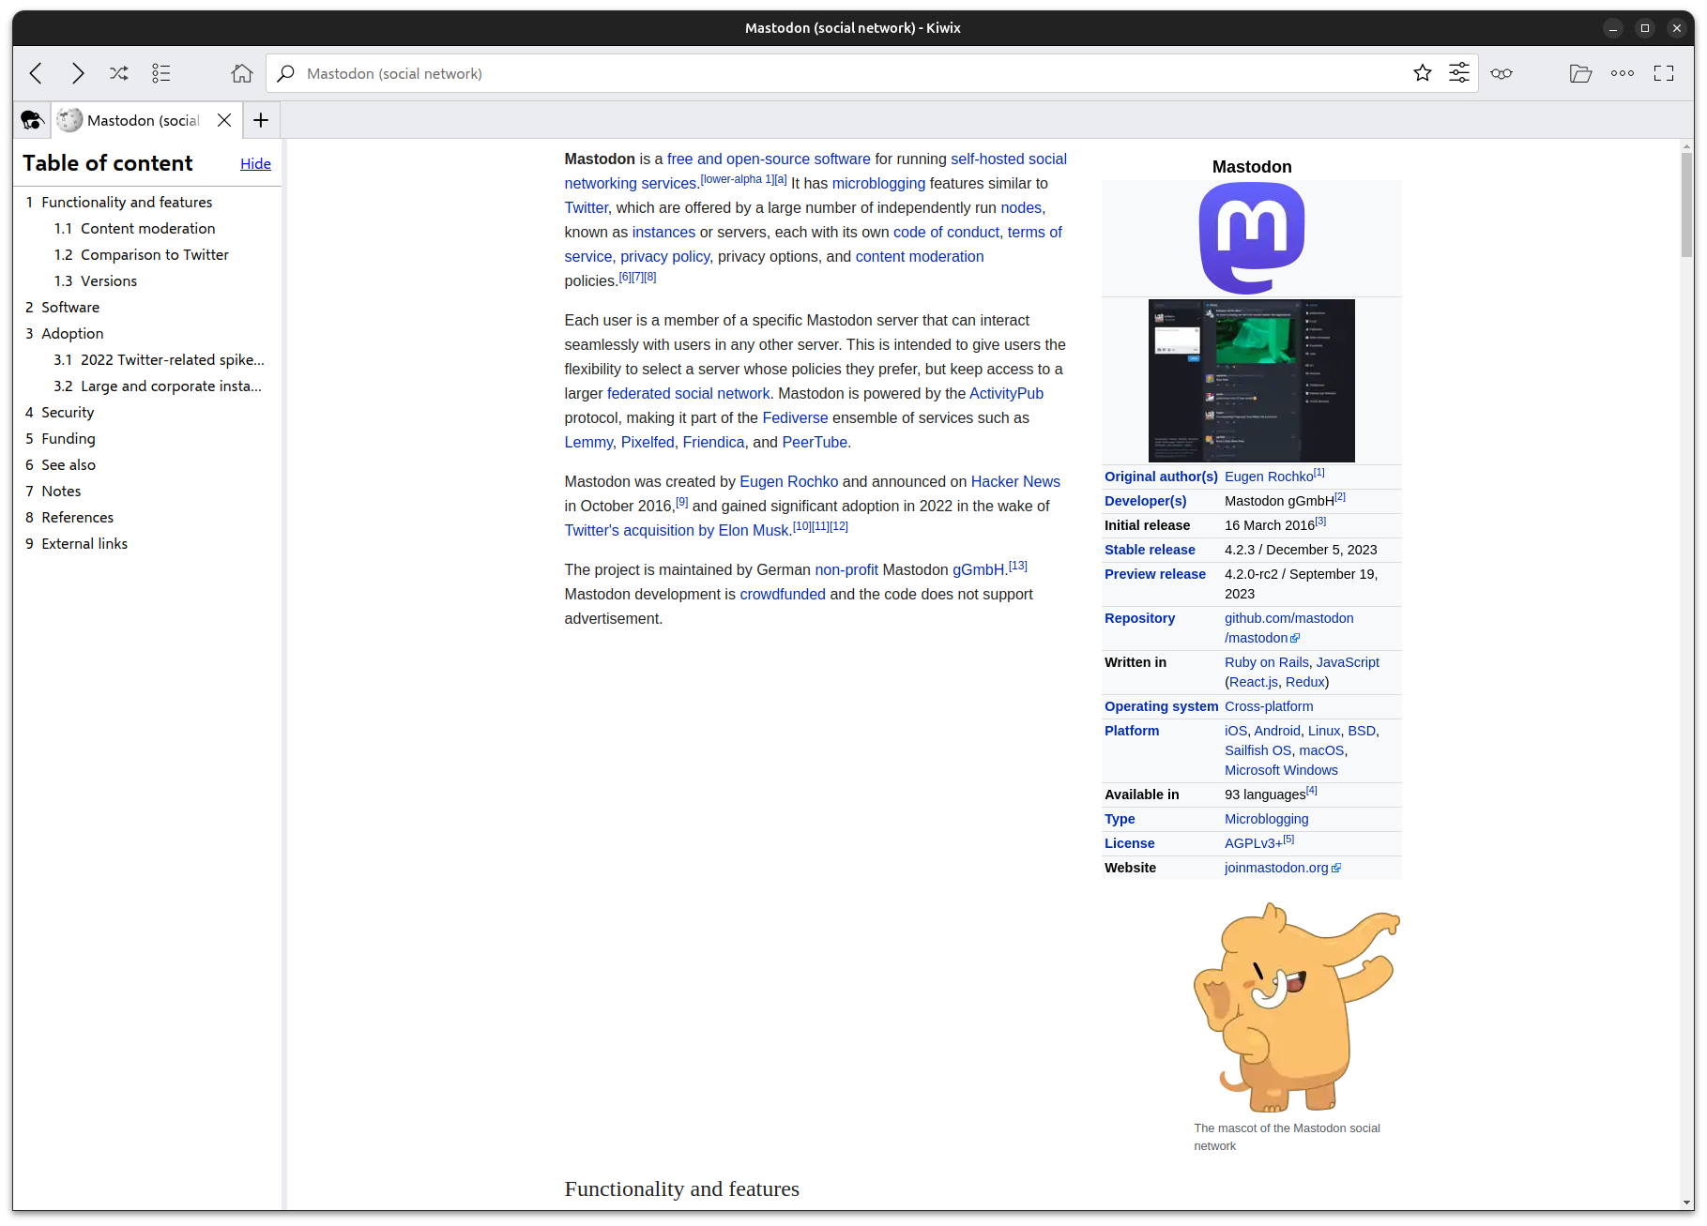Follow the ActivityPub link
This screenshot has width=1707, height=1226.
pyautogui.click(x=1006, y=393)
